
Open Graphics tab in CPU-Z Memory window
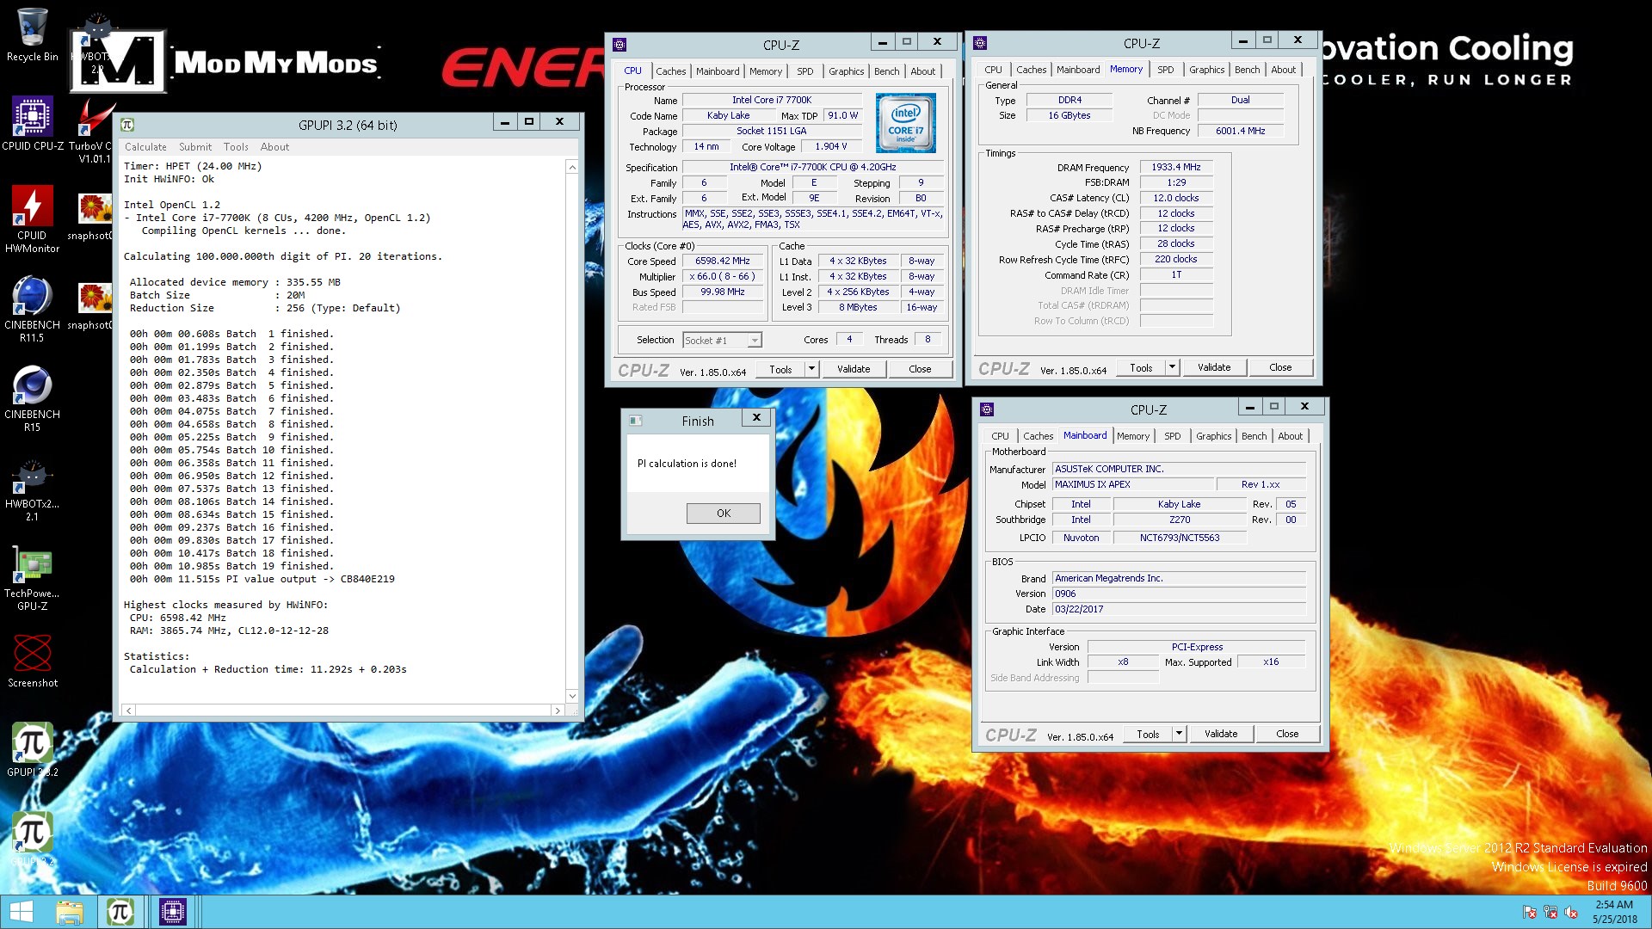[x=1206, y=70]
